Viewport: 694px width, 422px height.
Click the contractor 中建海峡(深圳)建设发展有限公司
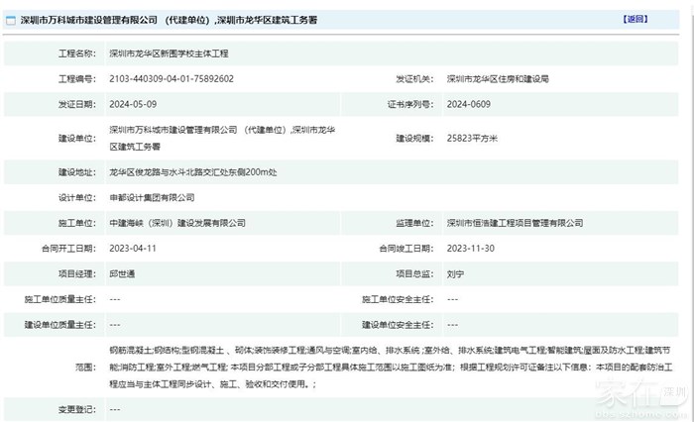click(176, 224)
